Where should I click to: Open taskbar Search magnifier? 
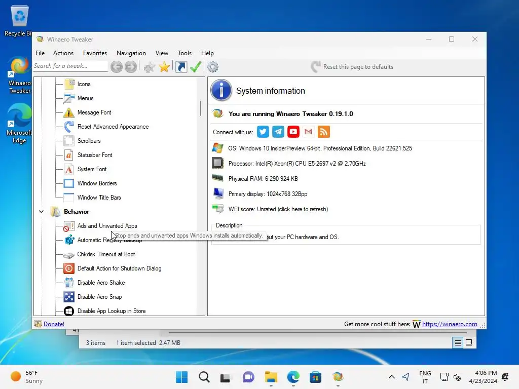point(204,377)
